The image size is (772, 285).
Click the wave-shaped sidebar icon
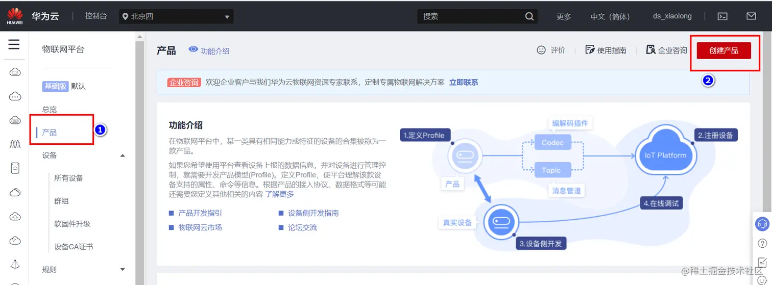[15, 144]
